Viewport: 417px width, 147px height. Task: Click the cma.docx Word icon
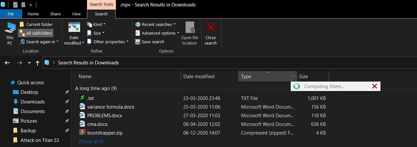click(x=82, y=124)
